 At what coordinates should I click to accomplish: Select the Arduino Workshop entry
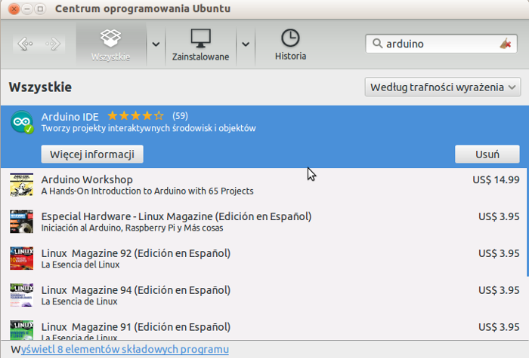(264, 185)
